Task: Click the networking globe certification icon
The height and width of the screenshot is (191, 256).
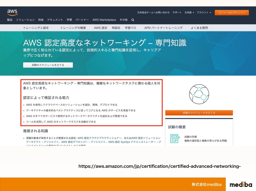Action: click(199, 94)
